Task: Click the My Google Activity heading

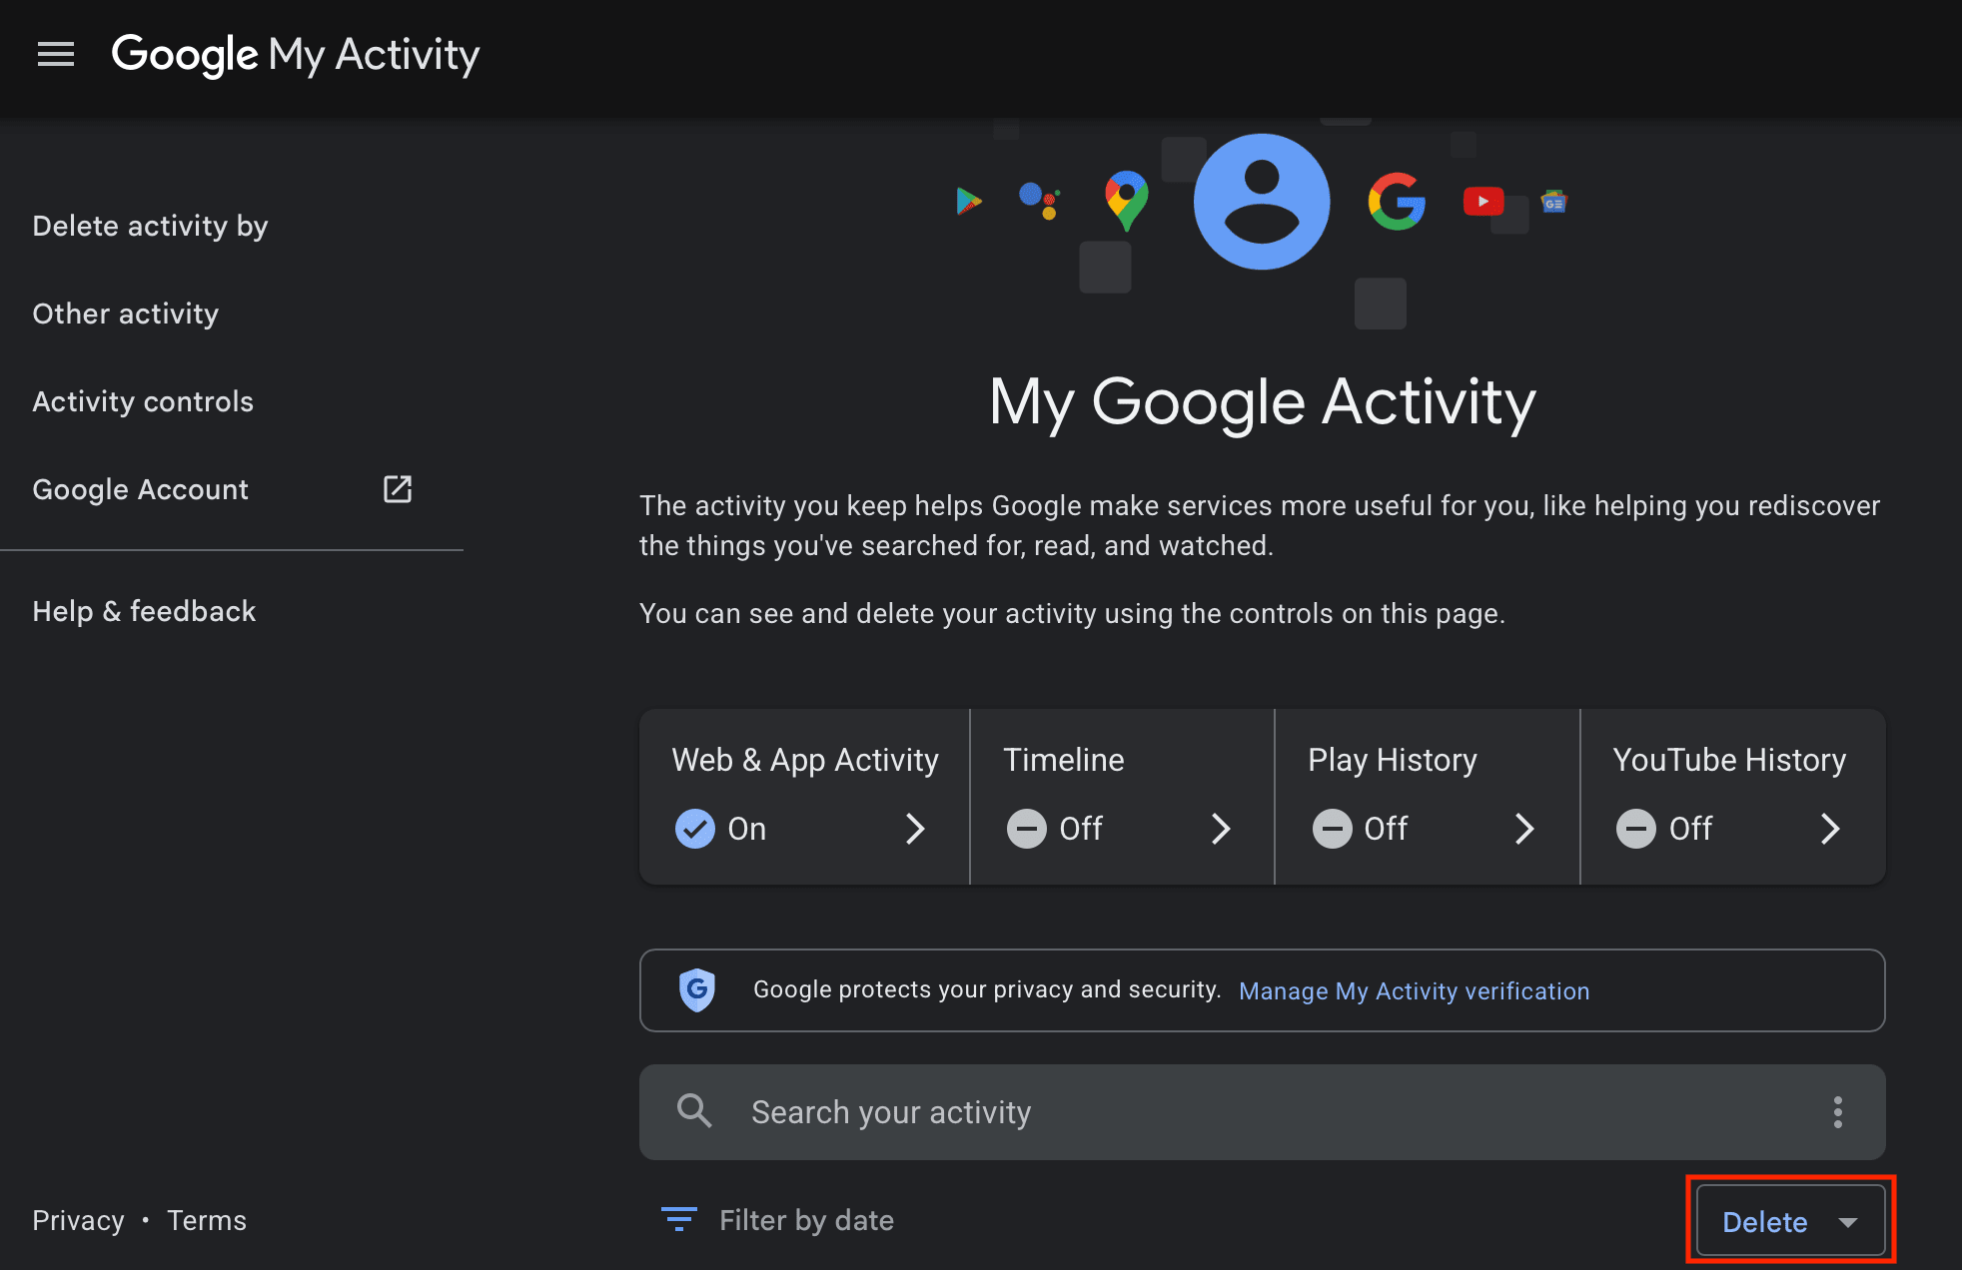Action: pos(1262,402)
